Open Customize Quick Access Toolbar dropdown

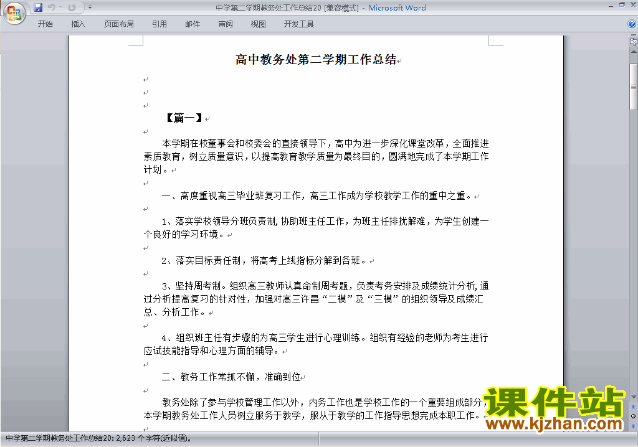coord(90,7)
